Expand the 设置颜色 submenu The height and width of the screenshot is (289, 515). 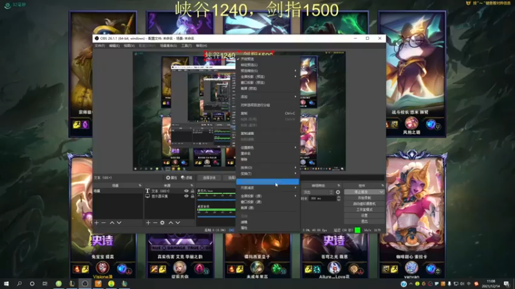[x=267, y=148]
